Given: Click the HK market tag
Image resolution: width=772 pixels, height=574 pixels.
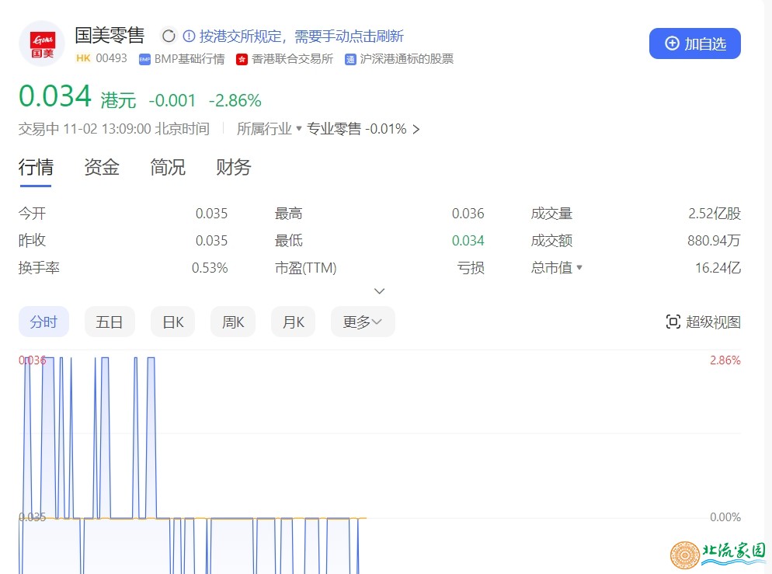Looking at the screenshot, I should [x=83, y=58].
